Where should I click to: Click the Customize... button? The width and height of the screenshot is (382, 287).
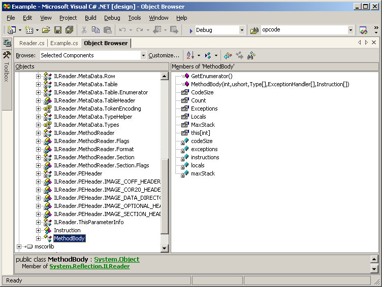click(x=164, y=55)
